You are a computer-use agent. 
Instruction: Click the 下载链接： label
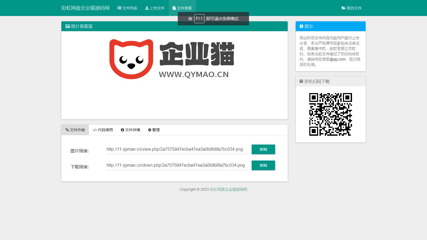(x=80, y=167)
